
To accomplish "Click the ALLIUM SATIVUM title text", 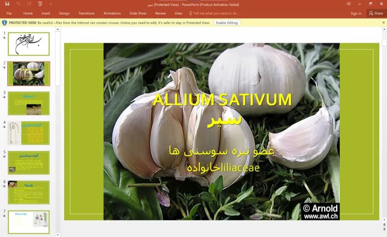I will 222,100.
